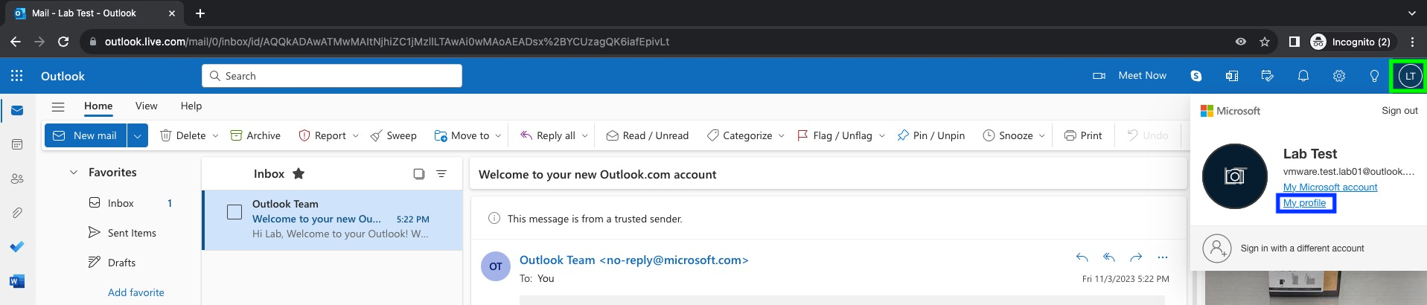1427x305 pixels.
Task: Tick the Outlook Team message checkbox
Action: coord(234,212)
